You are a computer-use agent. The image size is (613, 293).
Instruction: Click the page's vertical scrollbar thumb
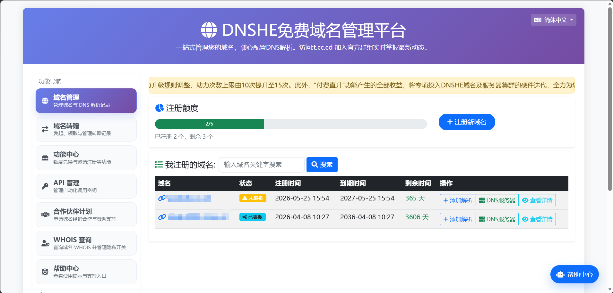pos(610,99)
